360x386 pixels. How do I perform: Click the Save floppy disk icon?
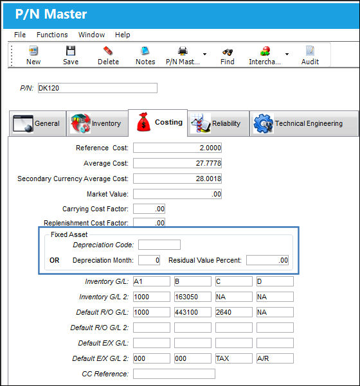coord(71,51)
